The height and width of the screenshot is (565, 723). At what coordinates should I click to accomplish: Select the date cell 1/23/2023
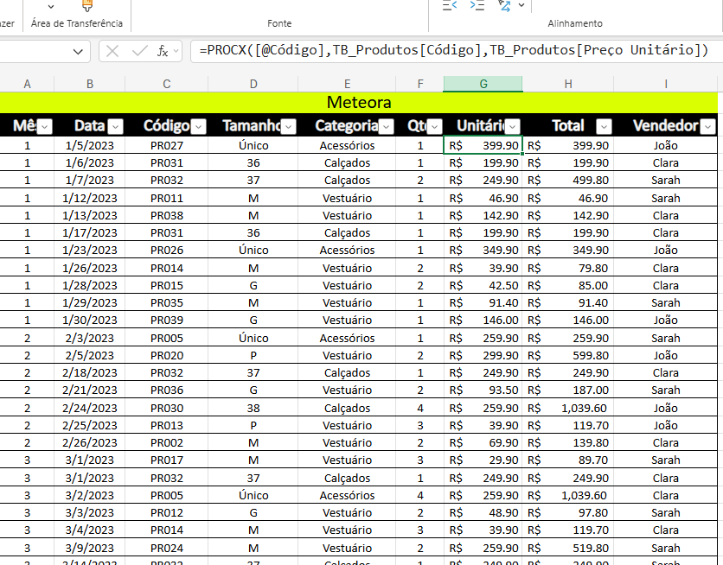click(x=89, y=250)
